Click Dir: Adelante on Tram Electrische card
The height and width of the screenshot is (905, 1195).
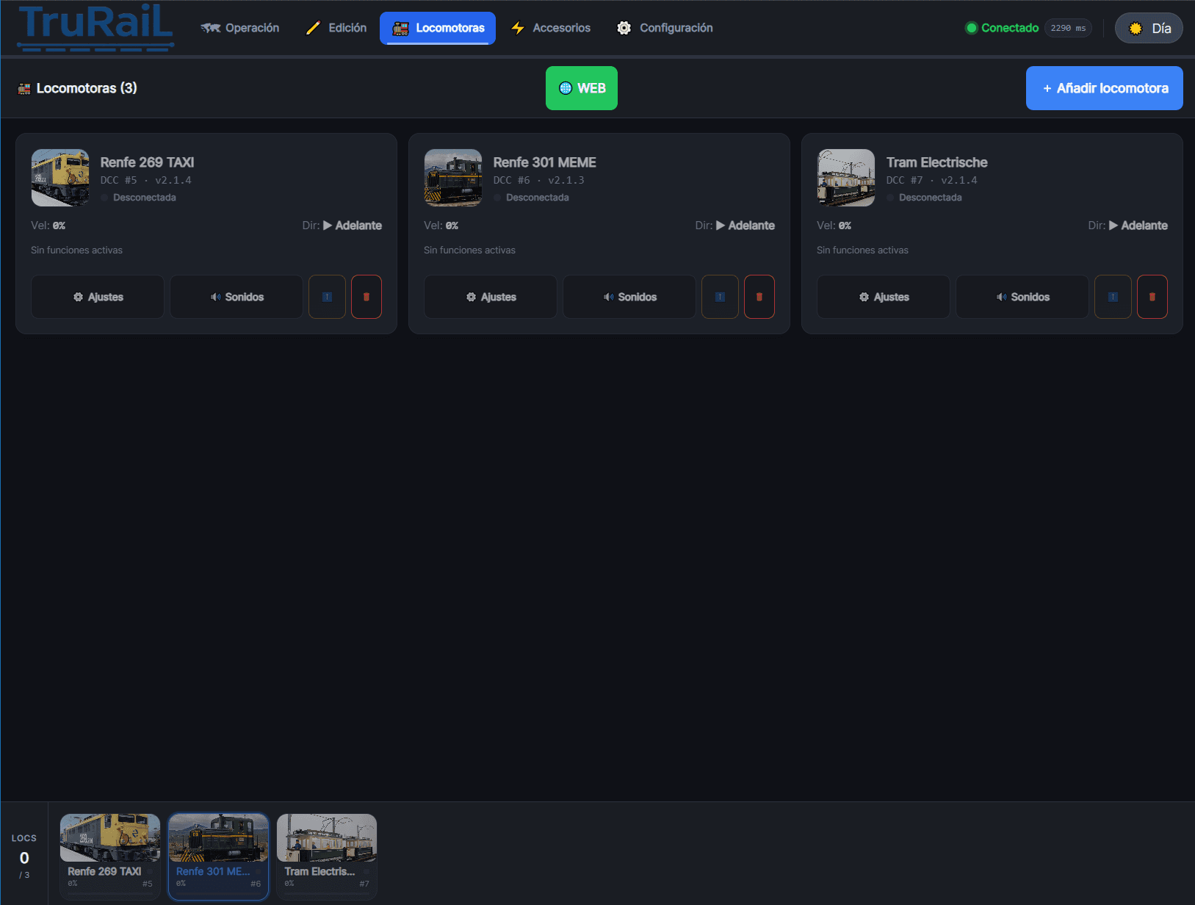tap(1127, 226)
